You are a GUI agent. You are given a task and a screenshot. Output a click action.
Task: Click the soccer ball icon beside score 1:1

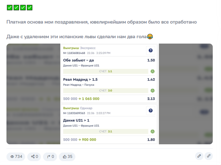(x=152, y=71)
